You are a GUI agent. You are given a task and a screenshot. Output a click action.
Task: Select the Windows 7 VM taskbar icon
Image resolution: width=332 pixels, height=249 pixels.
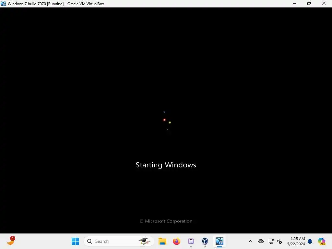(219, 241)
